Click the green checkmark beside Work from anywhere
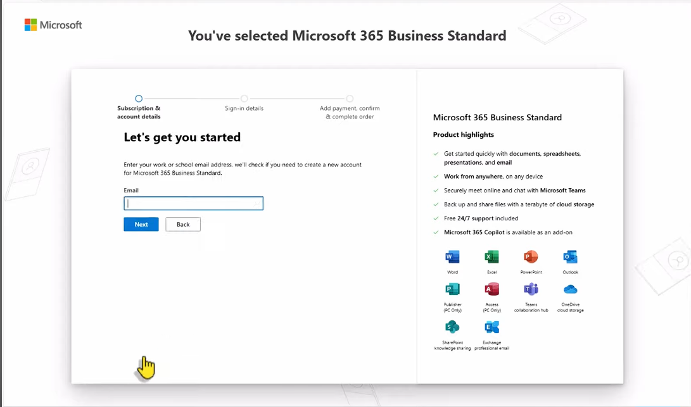Screen dimensions: 691x407 coord(434,176)
